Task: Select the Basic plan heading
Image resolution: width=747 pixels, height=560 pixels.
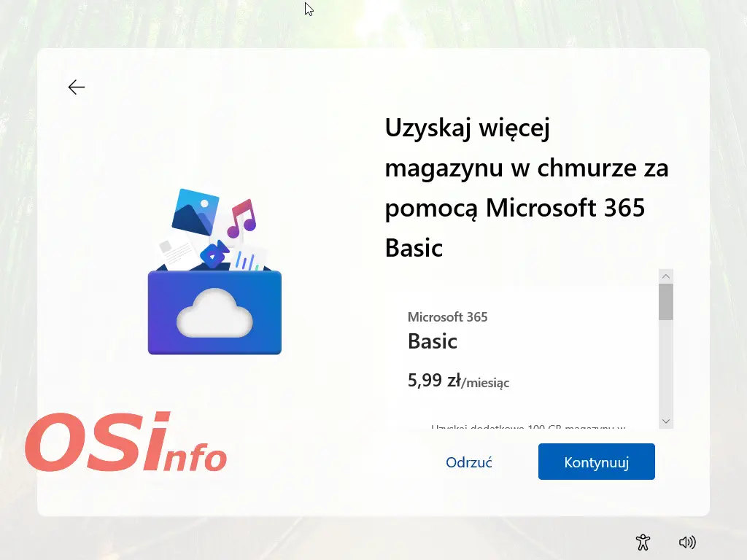Action: tap(433, 341)
